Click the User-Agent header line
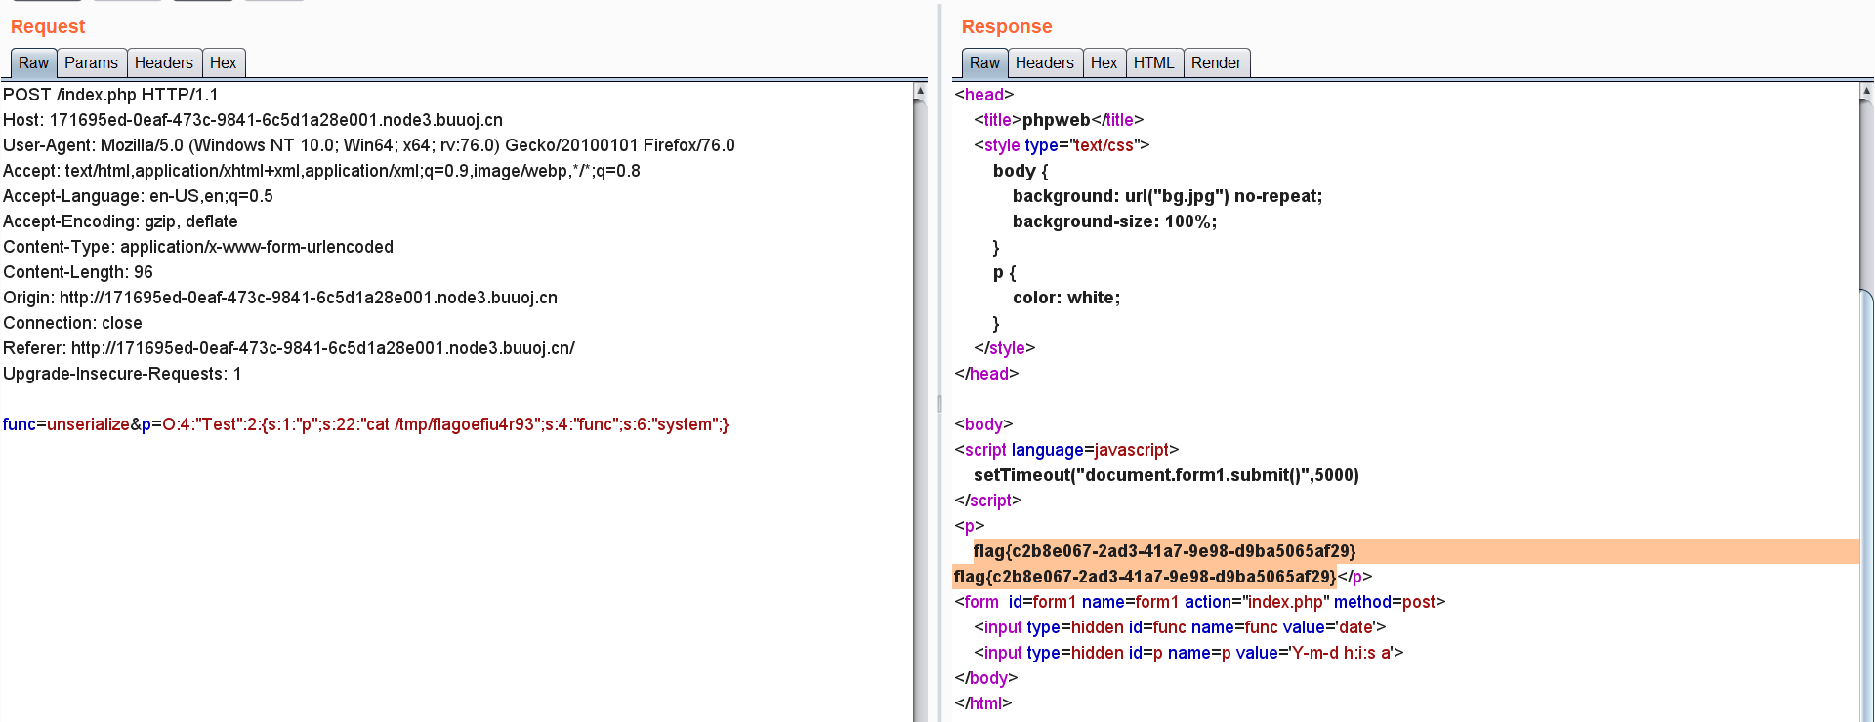Viewport: 1875px width, 722px height. click(369, 145)
